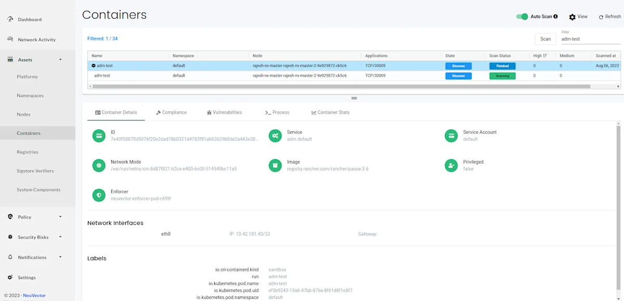Sort by the Scan Status column header
Image resolution: width=624 pixels, height=301 pixels.
click(500, 56)
